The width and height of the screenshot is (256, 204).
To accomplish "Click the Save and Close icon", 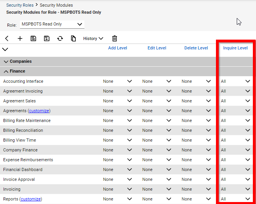I will (x=47, y=38).
